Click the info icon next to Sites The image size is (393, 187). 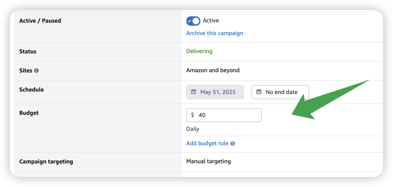pos(36,71)
